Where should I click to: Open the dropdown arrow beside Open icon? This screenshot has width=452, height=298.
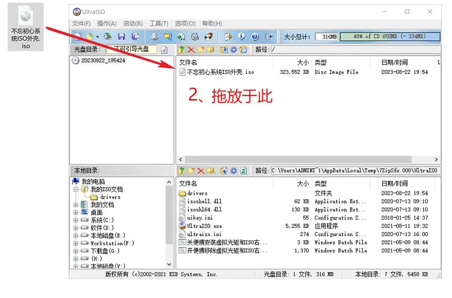98,37
